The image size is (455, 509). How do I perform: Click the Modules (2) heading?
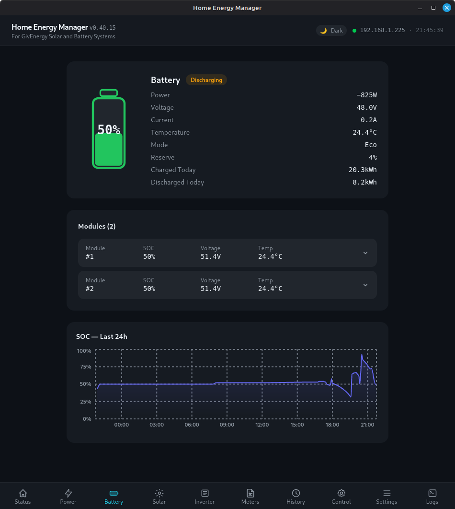point(97,226)
